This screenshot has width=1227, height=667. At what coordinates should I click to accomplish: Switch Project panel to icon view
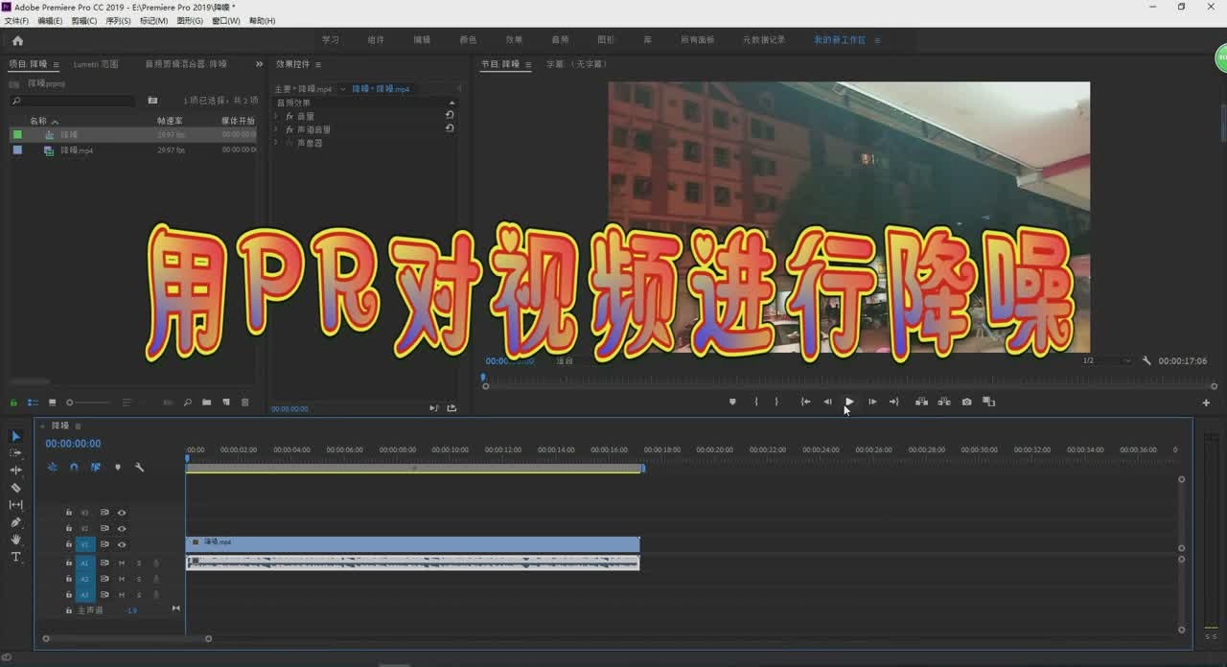52,402
